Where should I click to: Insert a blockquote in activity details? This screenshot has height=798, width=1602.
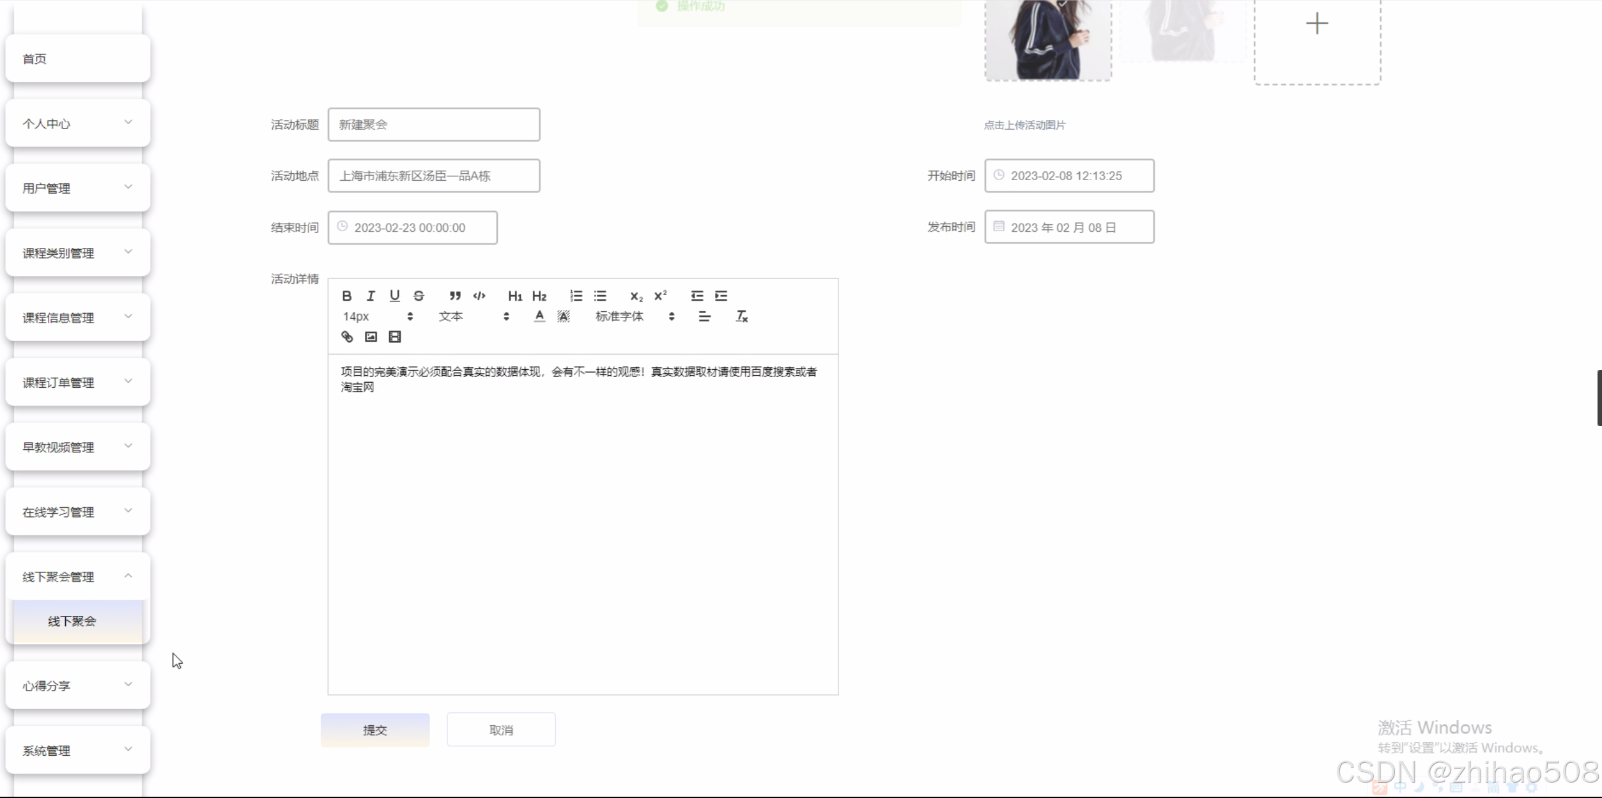pyautogui.click(x=454, y=296)
